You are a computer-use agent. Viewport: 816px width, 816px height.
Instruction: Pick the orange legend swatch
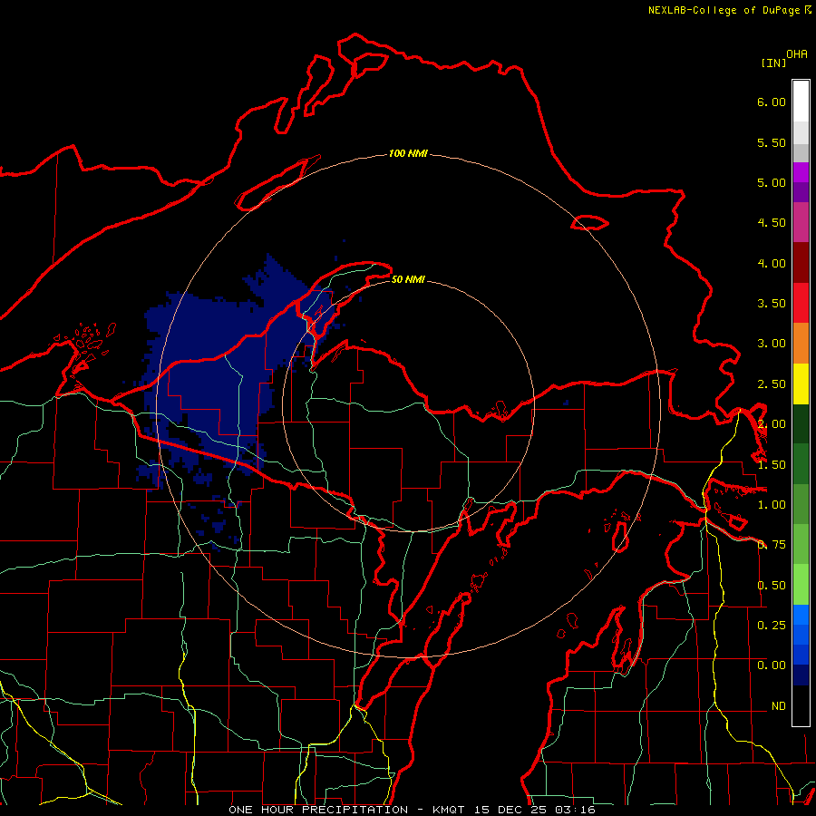point(801,344)
